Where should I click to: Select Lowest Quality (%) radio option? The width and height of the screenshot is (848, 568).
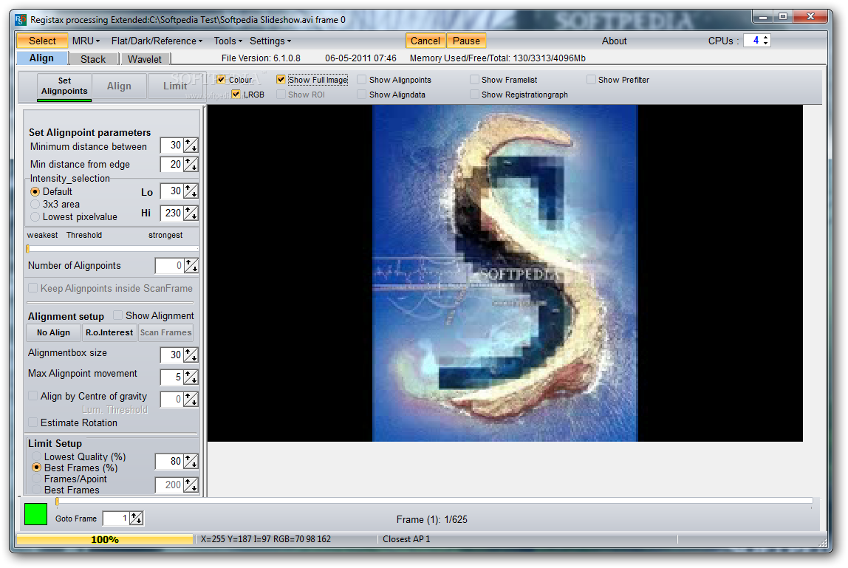[x=36, y=456]
